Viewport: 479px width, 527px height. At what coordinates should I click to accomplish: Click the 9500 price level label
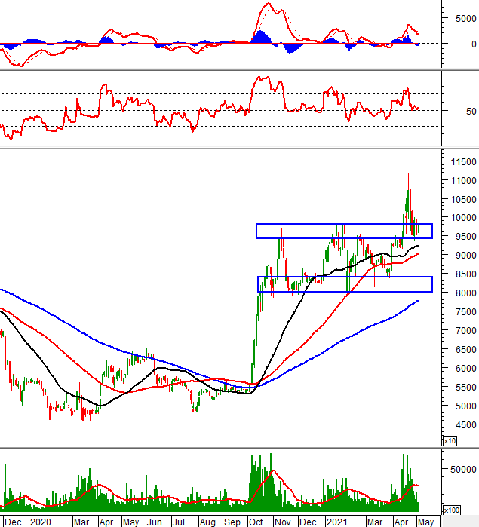click(x=466, y=237)
